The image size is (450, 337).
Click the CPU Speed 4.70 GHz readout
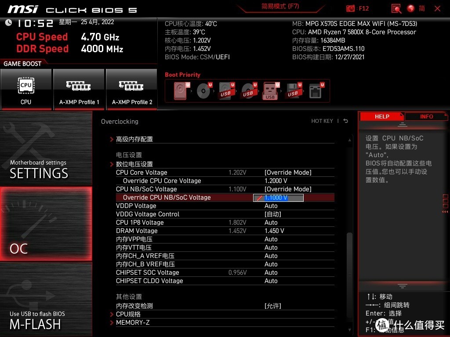[100, 37]
